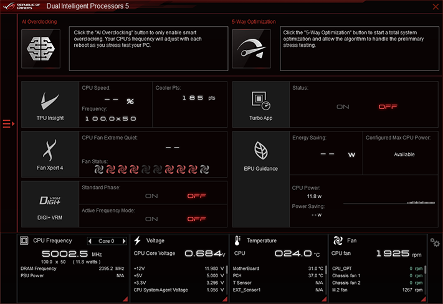Click CPU temperature 024.0 readout
443x304 pixels.
pos(297,254)
